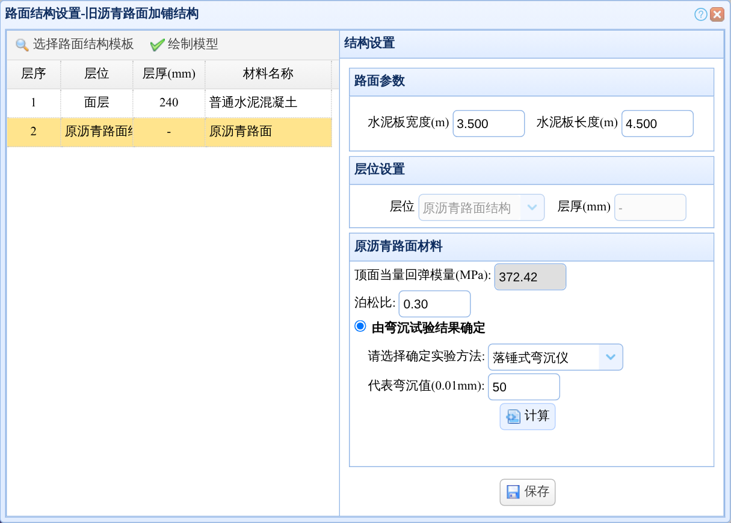Click the 层厚(mm) field in 层位设置
The image size is (731, 523).
click(x=650, y=207)
